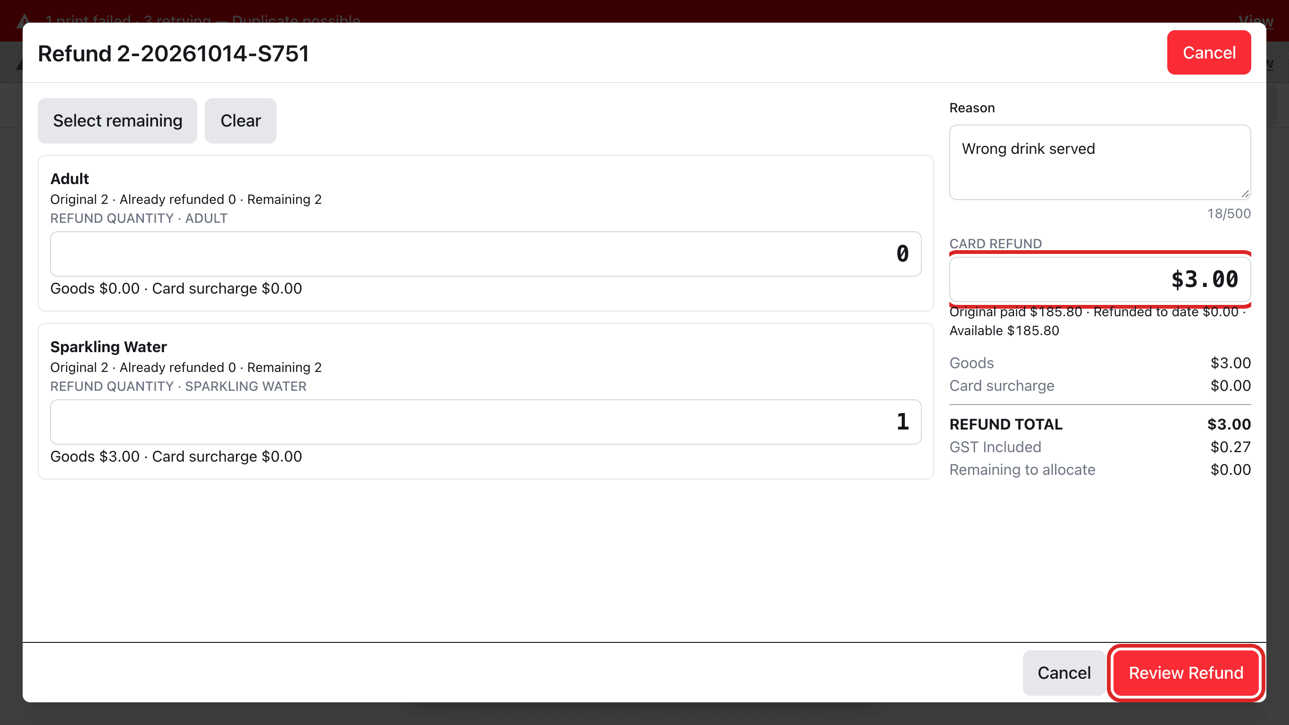This screenshot has width=1289, height=725.
Task: Click the gray Cancel button in the footer
Action: (1064, 673)
